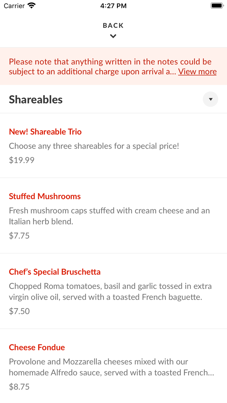Collapse the Shareables section using the chevron icon
The image size is (227, 403).
coord(210,99)
